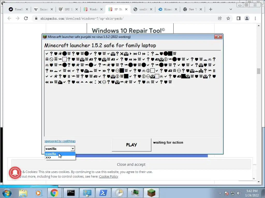265x198 pixels.
Task: Click the page vertical scrollbar thumb
Action: (259, 71)
